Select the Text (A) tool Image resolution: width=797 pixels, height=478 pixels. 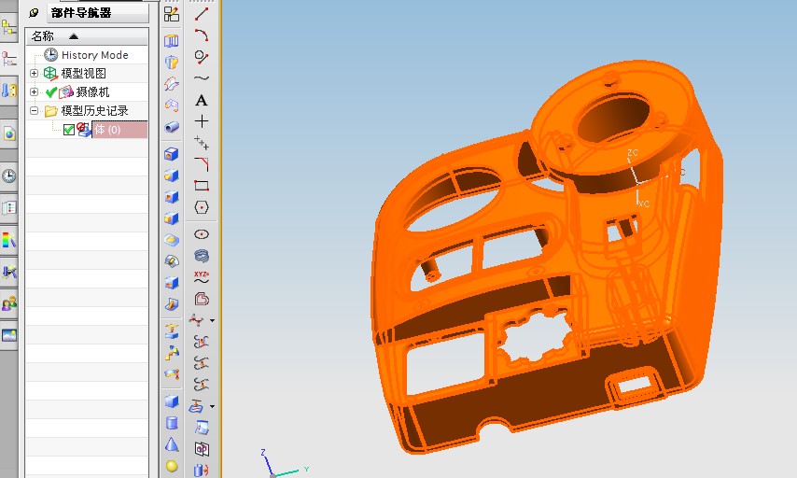(202, 100)
